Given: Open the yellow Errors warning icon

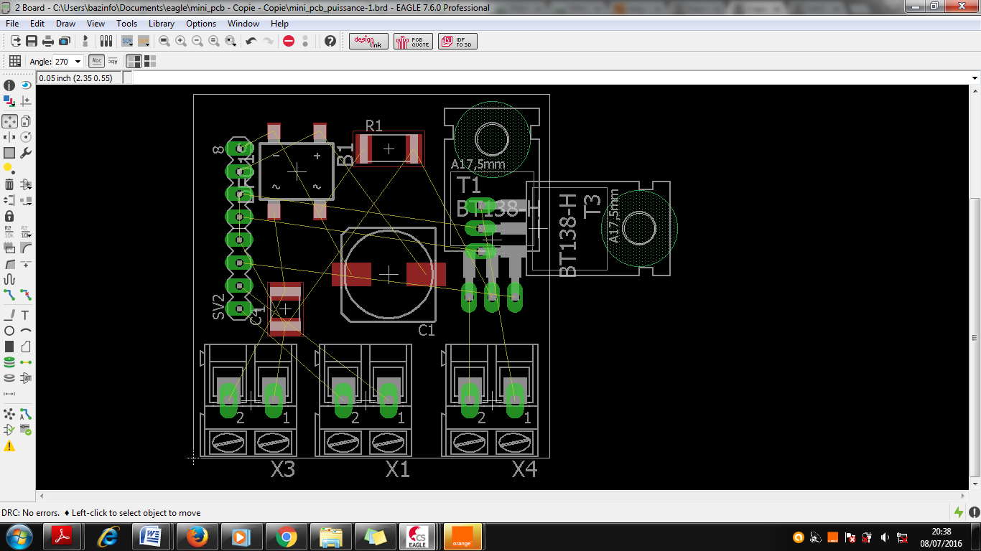Looking at the screenshot, I should click(9, 446).
